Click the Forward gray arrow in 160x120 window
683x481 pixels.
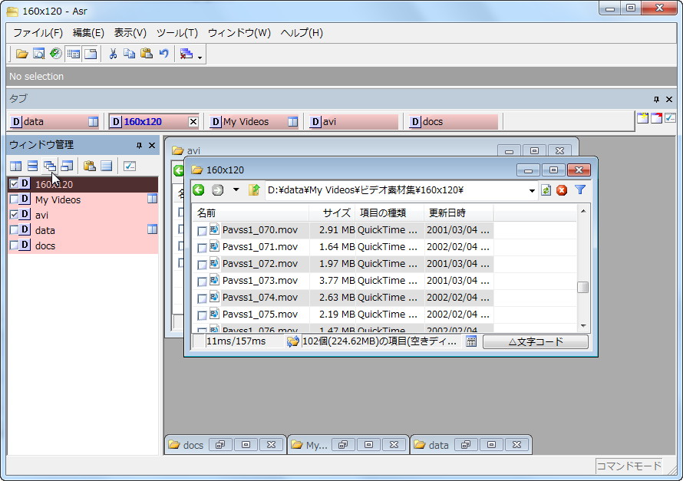point(217,190)
